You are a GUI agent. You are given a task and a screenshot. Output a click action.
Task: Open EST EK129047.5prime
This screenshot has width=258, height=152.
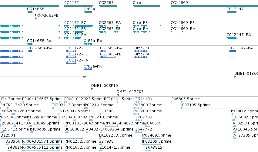pyautogui.click(x=74, y=111)
